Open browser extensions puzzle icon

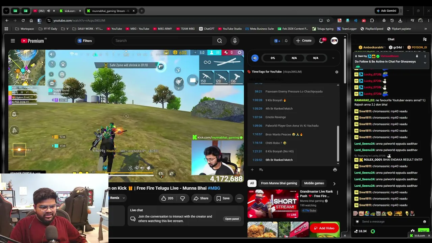click(372, 21)
